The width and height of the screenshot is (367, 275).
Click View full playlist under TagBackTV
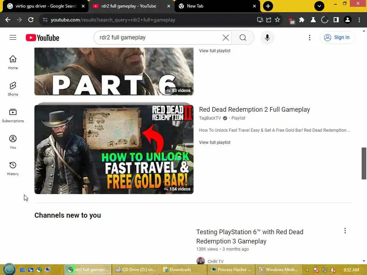coord(215,143)
